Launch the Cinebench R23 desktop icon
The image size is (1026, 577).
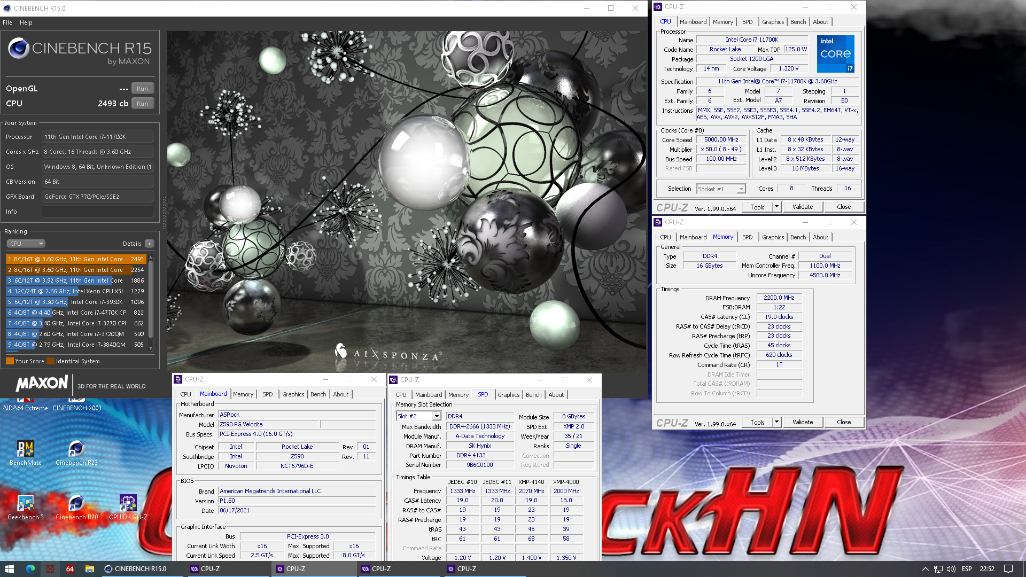(76, 453)
